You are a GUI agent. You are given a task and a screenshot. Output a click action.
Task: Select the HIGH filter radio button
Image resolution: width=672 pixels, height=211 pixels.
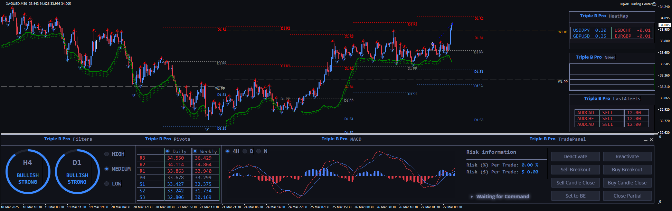pos(107,154)
